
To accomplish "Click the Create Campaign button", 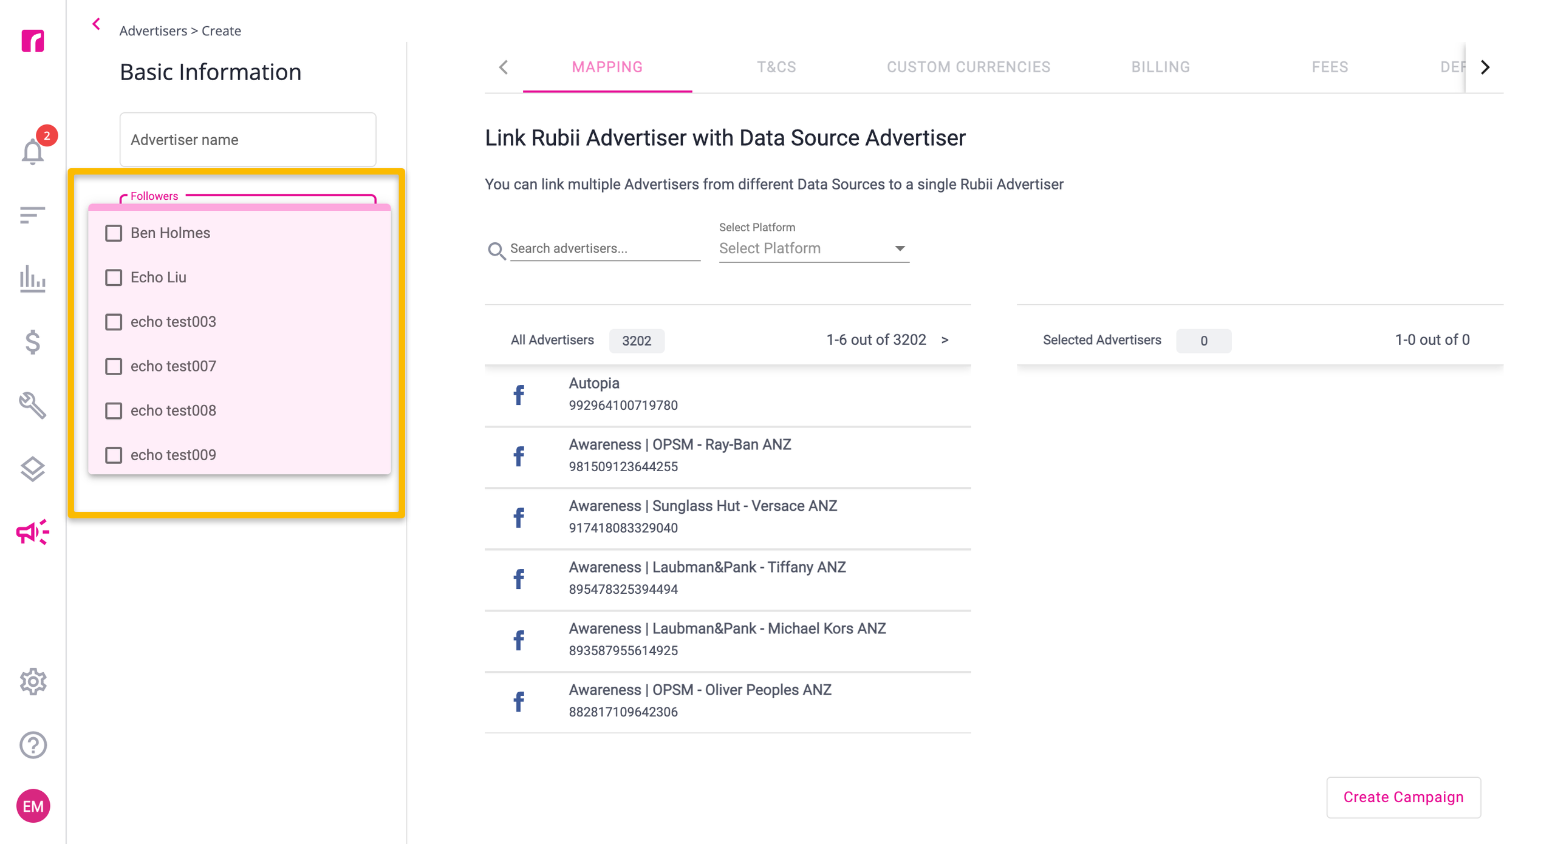I will [1403, 797].
